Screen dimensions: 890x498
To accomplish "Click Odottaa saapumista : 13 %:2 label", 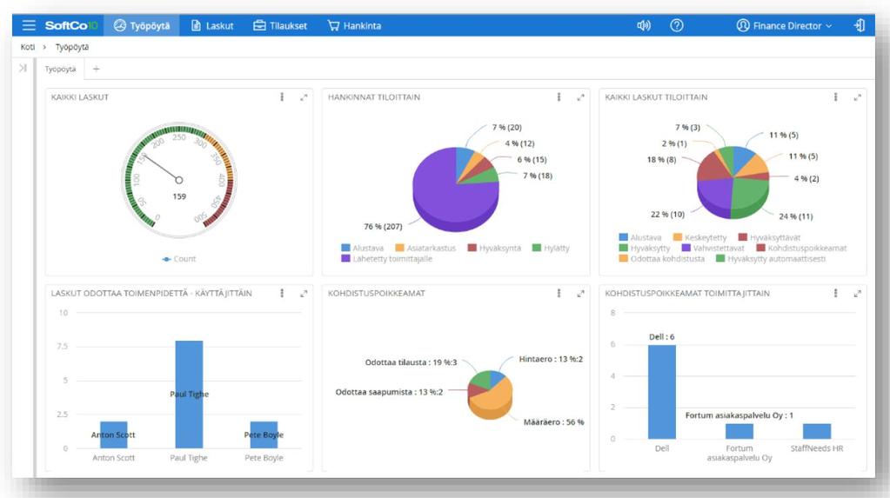I will coord(389,392).
